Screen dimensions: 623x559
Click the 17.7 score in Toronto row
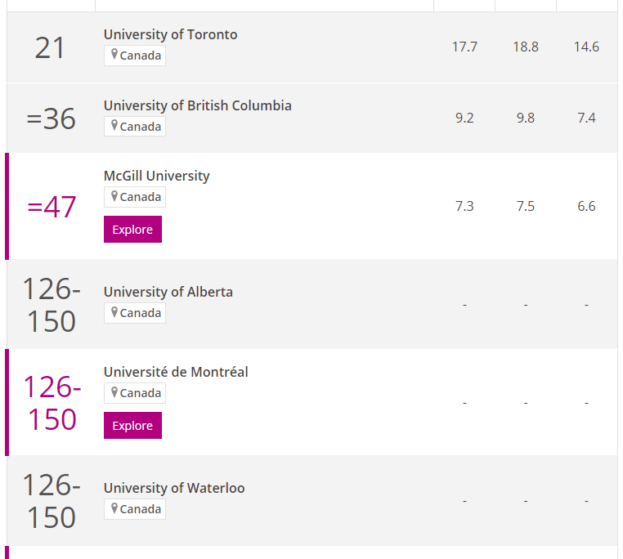pos(464,47)
